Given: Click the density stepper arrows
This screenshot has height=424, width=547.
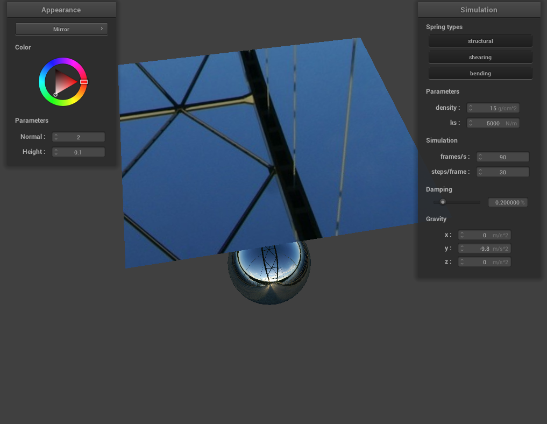Looking at the screenshot, I should (x=471, y=108).
